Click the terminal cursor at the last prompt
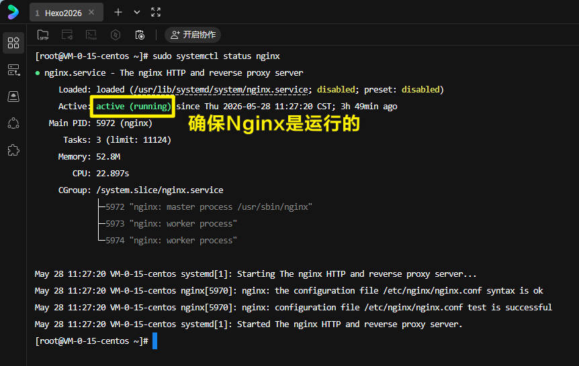This screenshot has width=579, height=366. pyautogui.click(x=154, y=341)
